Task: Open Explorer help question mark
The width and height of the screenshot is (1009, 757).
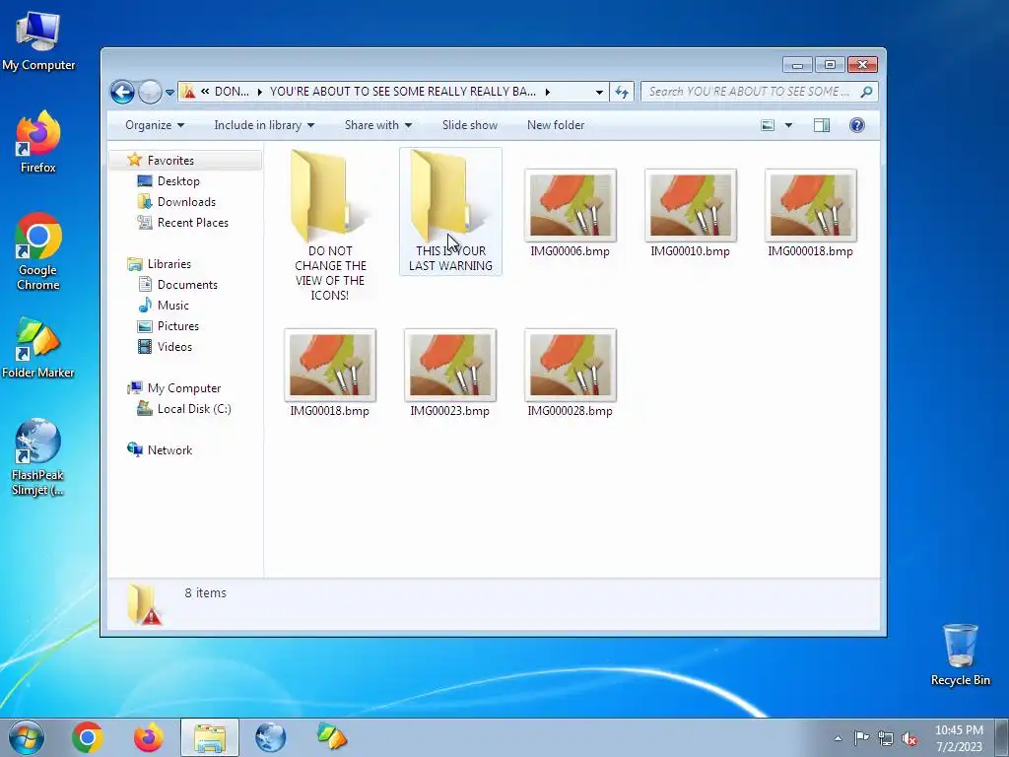Action: (x=856, y=125)
